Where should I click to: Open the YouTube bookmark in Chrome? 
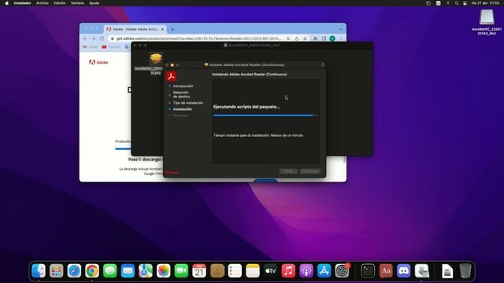click(x=111, y=47)
